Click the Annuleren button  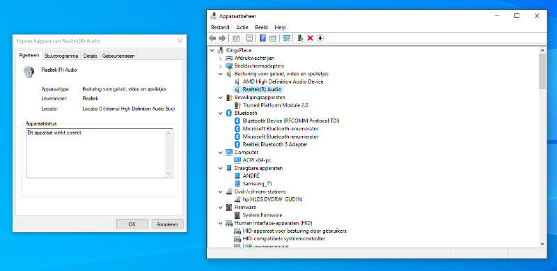pyautogui.click(x=167, y=224)
